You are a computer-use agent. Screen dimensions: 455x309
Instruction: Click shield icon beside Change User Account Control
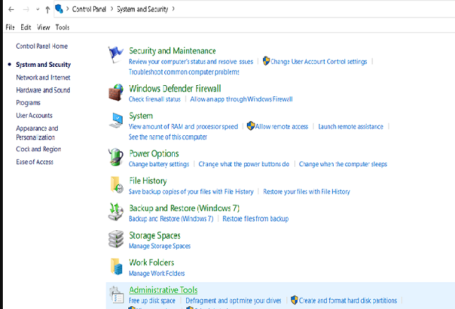tap(266, 61)
